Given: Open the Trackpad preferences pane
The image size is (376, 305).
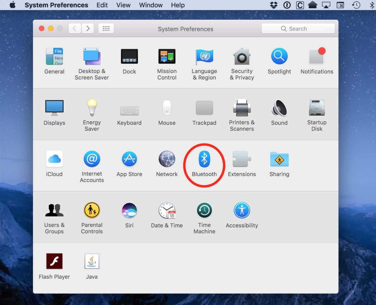Looking at the screenshot, I should tap(204, 113).
